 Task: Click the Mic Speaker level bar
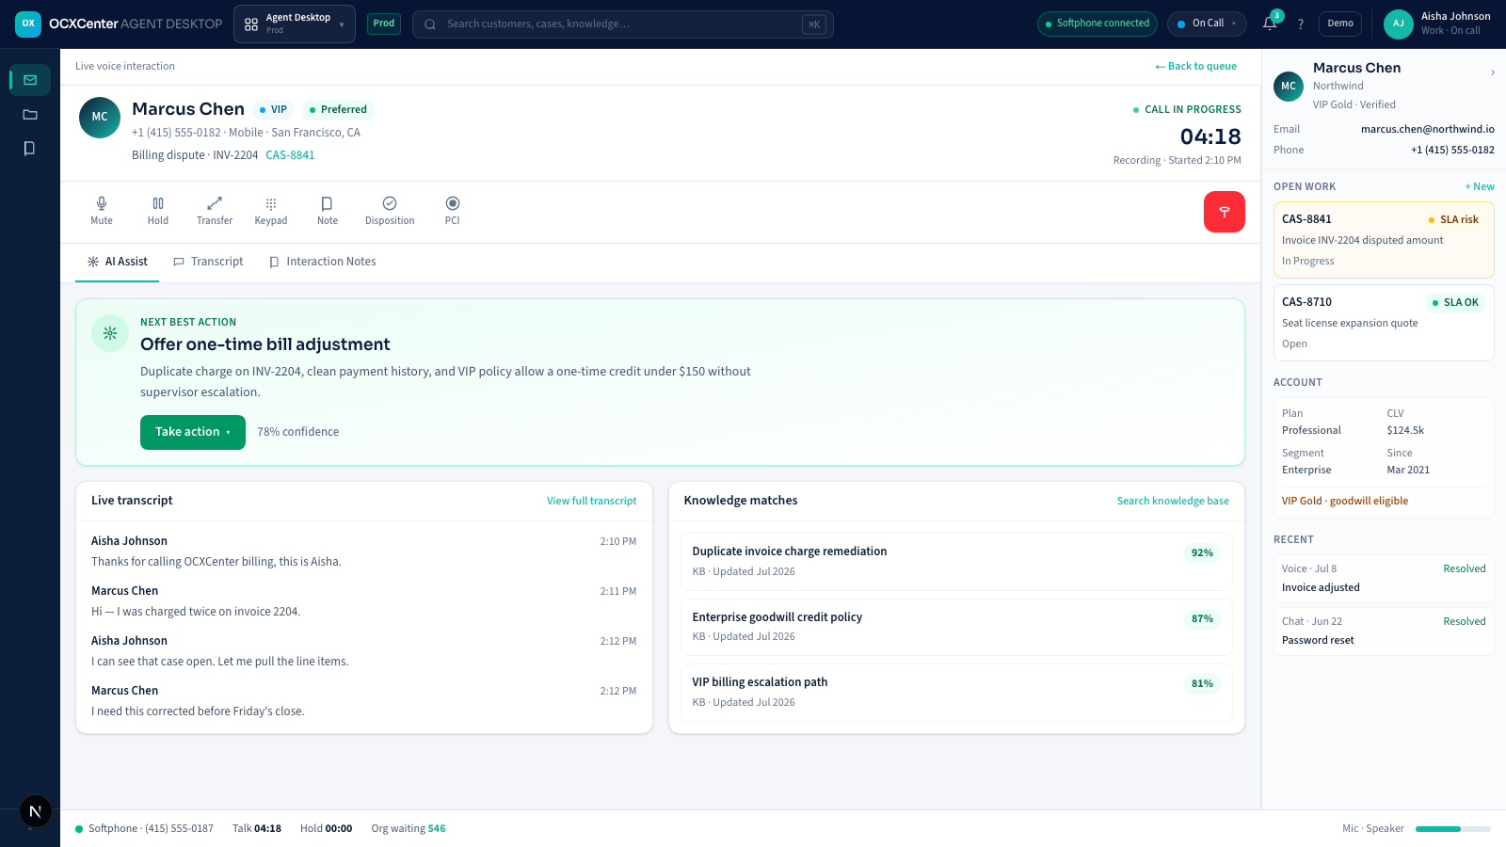[1453, 829]
